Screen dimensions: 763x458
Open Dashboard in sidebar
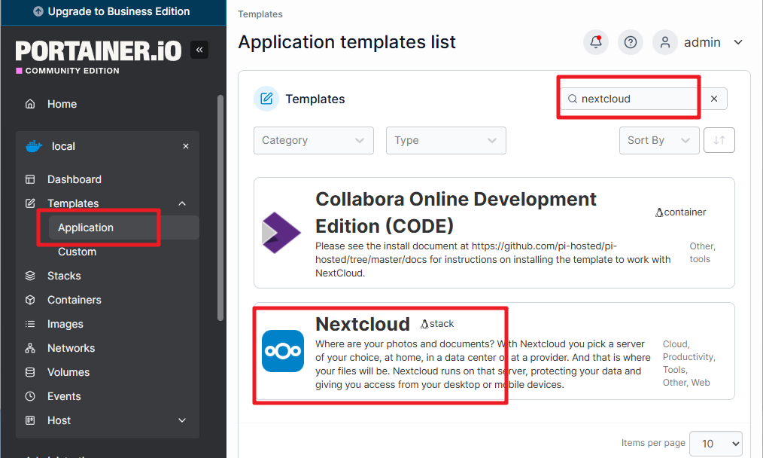click(x=74, y=179)
